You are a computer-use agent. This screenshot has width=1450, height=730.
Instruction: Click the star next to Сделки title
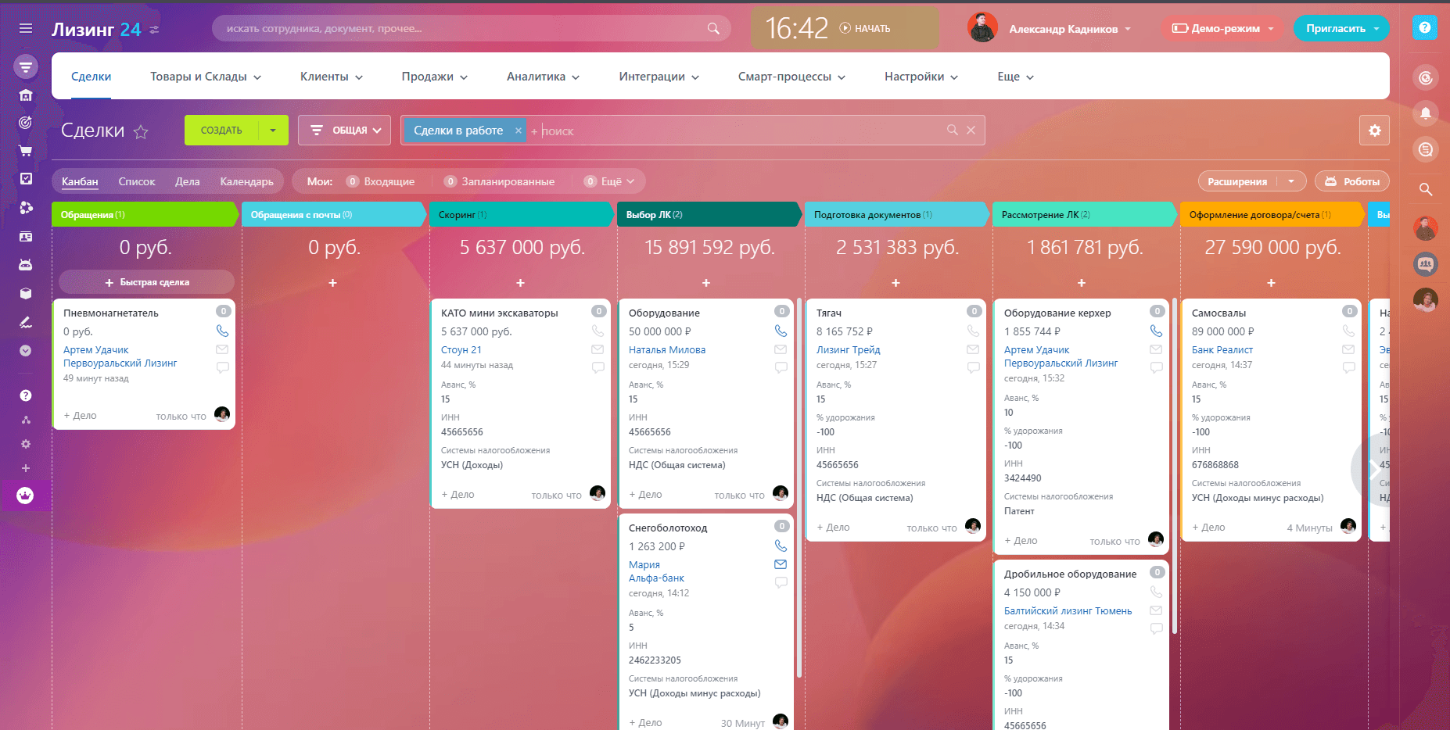click(x=141, y=131)
